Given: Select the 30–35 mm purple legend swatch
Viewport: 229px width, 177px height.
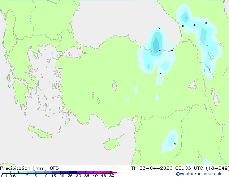Looking at the screenshot, I should point(81,172).
